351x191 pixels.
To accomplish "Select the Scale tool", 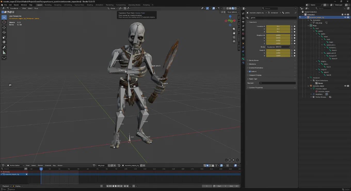I will tap(4, 37).
